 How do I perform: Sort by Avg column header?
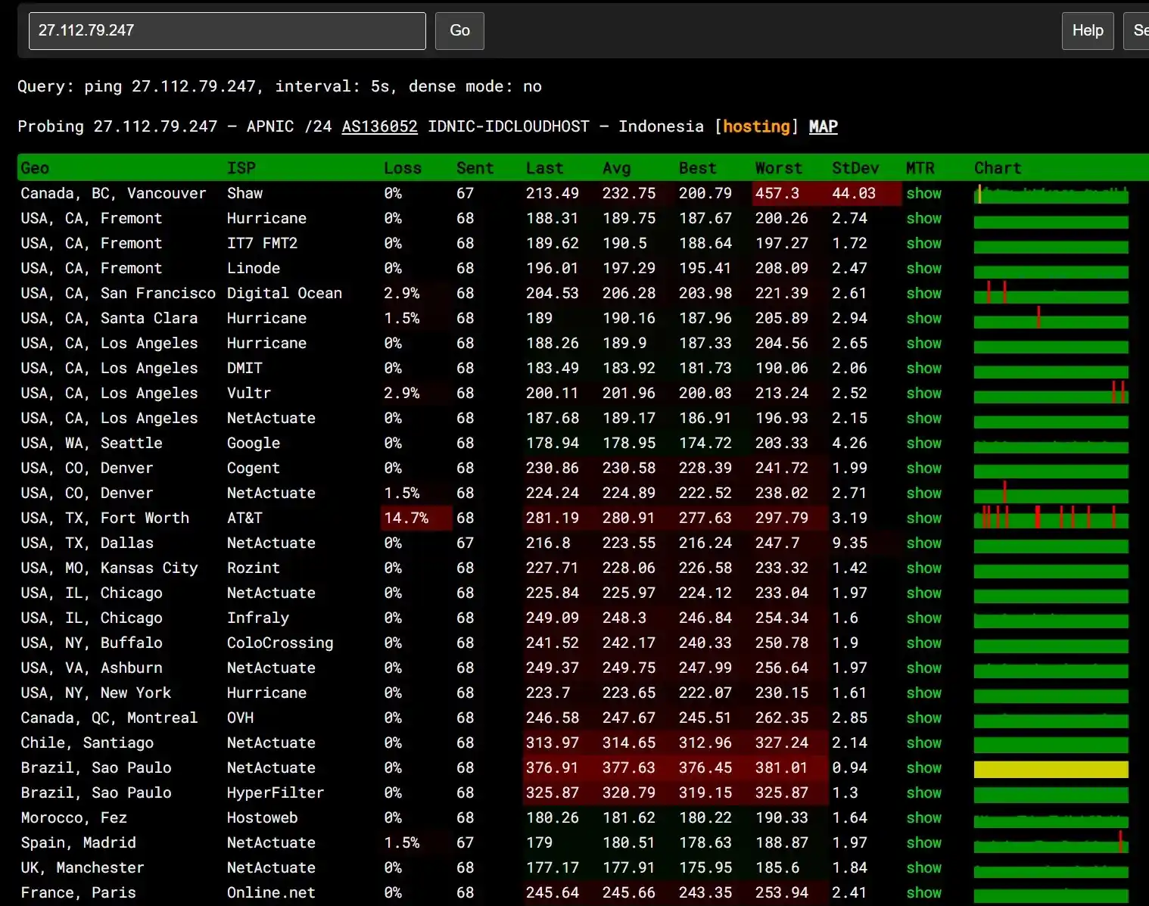tap(617, 168)
